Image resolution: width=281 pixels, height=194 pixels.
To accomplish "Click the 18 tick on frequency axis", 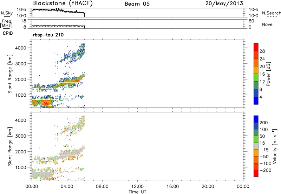I will click(x=24, y=21).
